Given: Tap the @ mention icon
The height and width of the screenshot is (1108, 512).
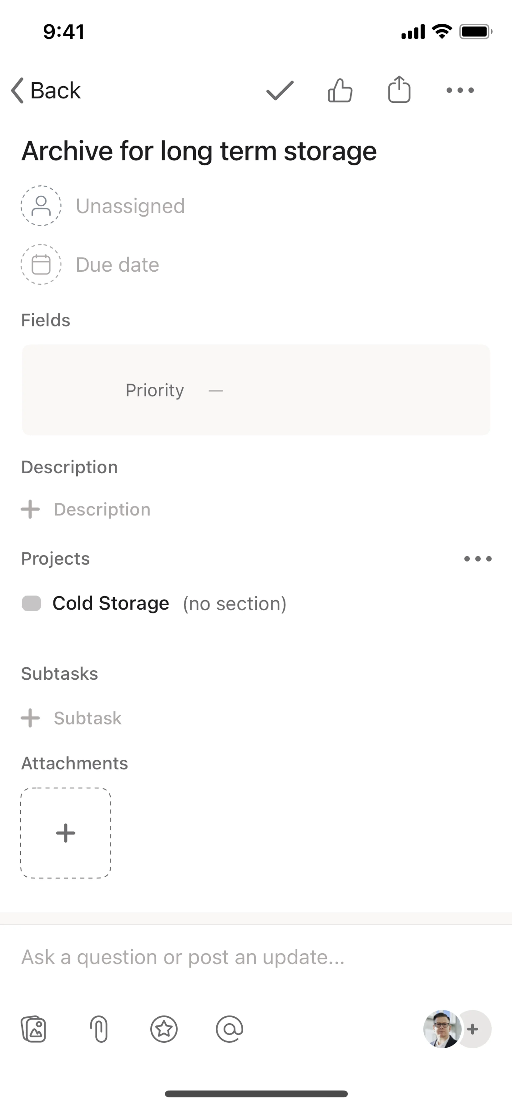Looking at the screenshot, I should [x=229, y=1029].
